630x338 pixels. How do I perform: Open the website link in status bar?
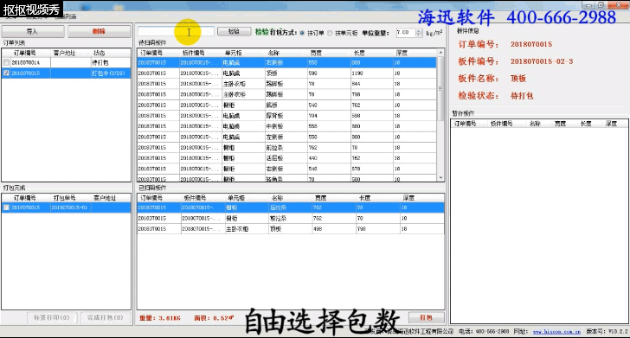click(x=556, y=332)
